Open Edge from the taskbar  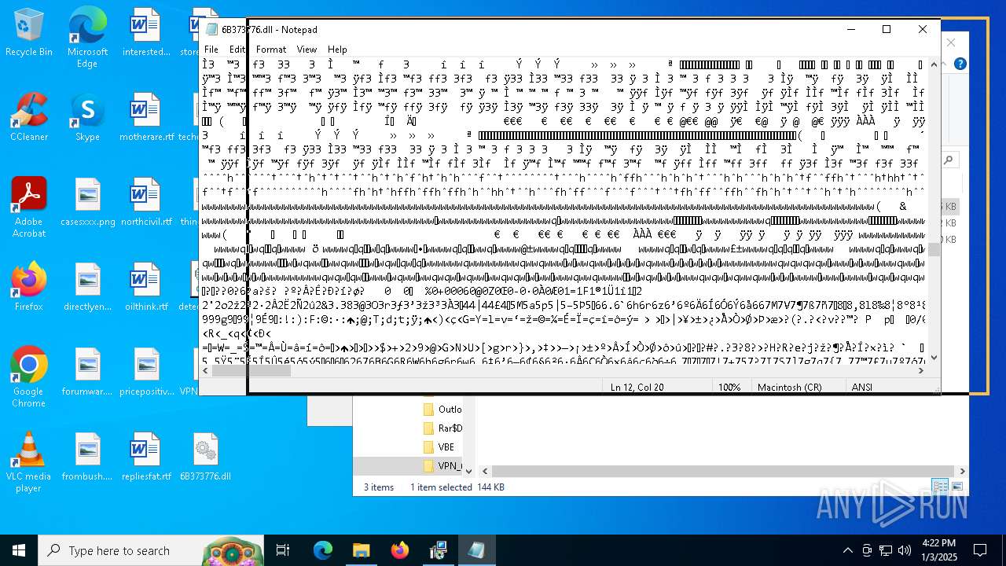coord(323,550)
